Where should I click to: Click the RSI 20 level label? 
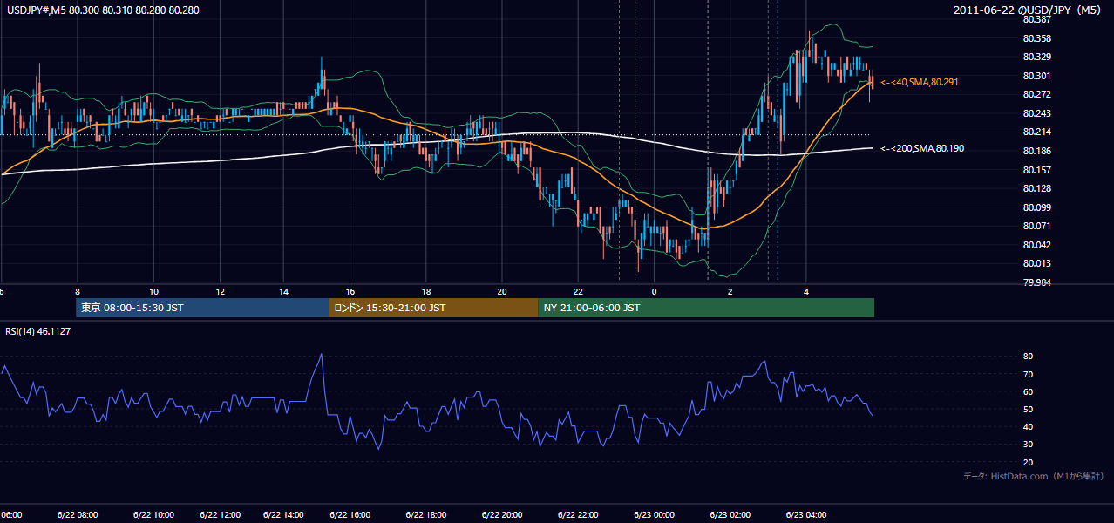click(x=1028, y=462)
